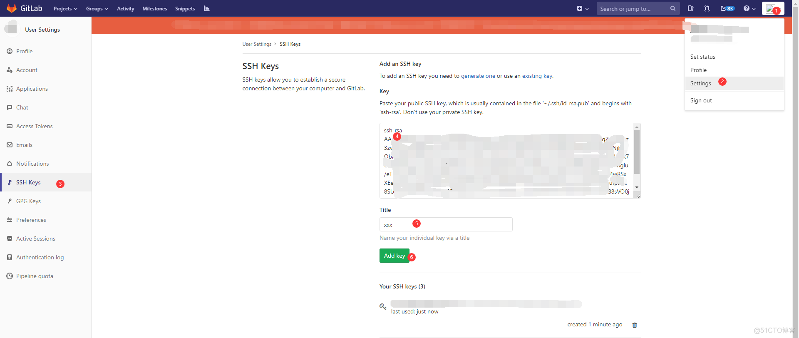The height and width of the screenshot is (338, 799).
Task: Click the key textarea scrollbar
Action: [637, 152]
